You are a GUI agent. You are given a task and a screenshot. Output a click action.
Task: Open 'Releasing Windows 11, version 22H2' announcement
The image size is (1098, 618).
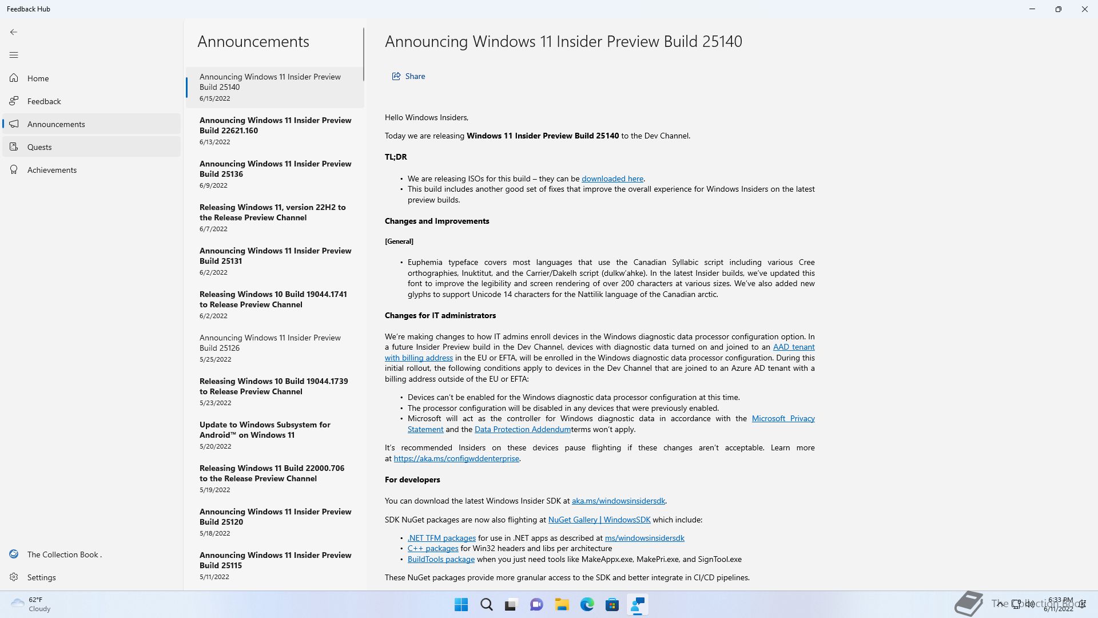[275, 217]
